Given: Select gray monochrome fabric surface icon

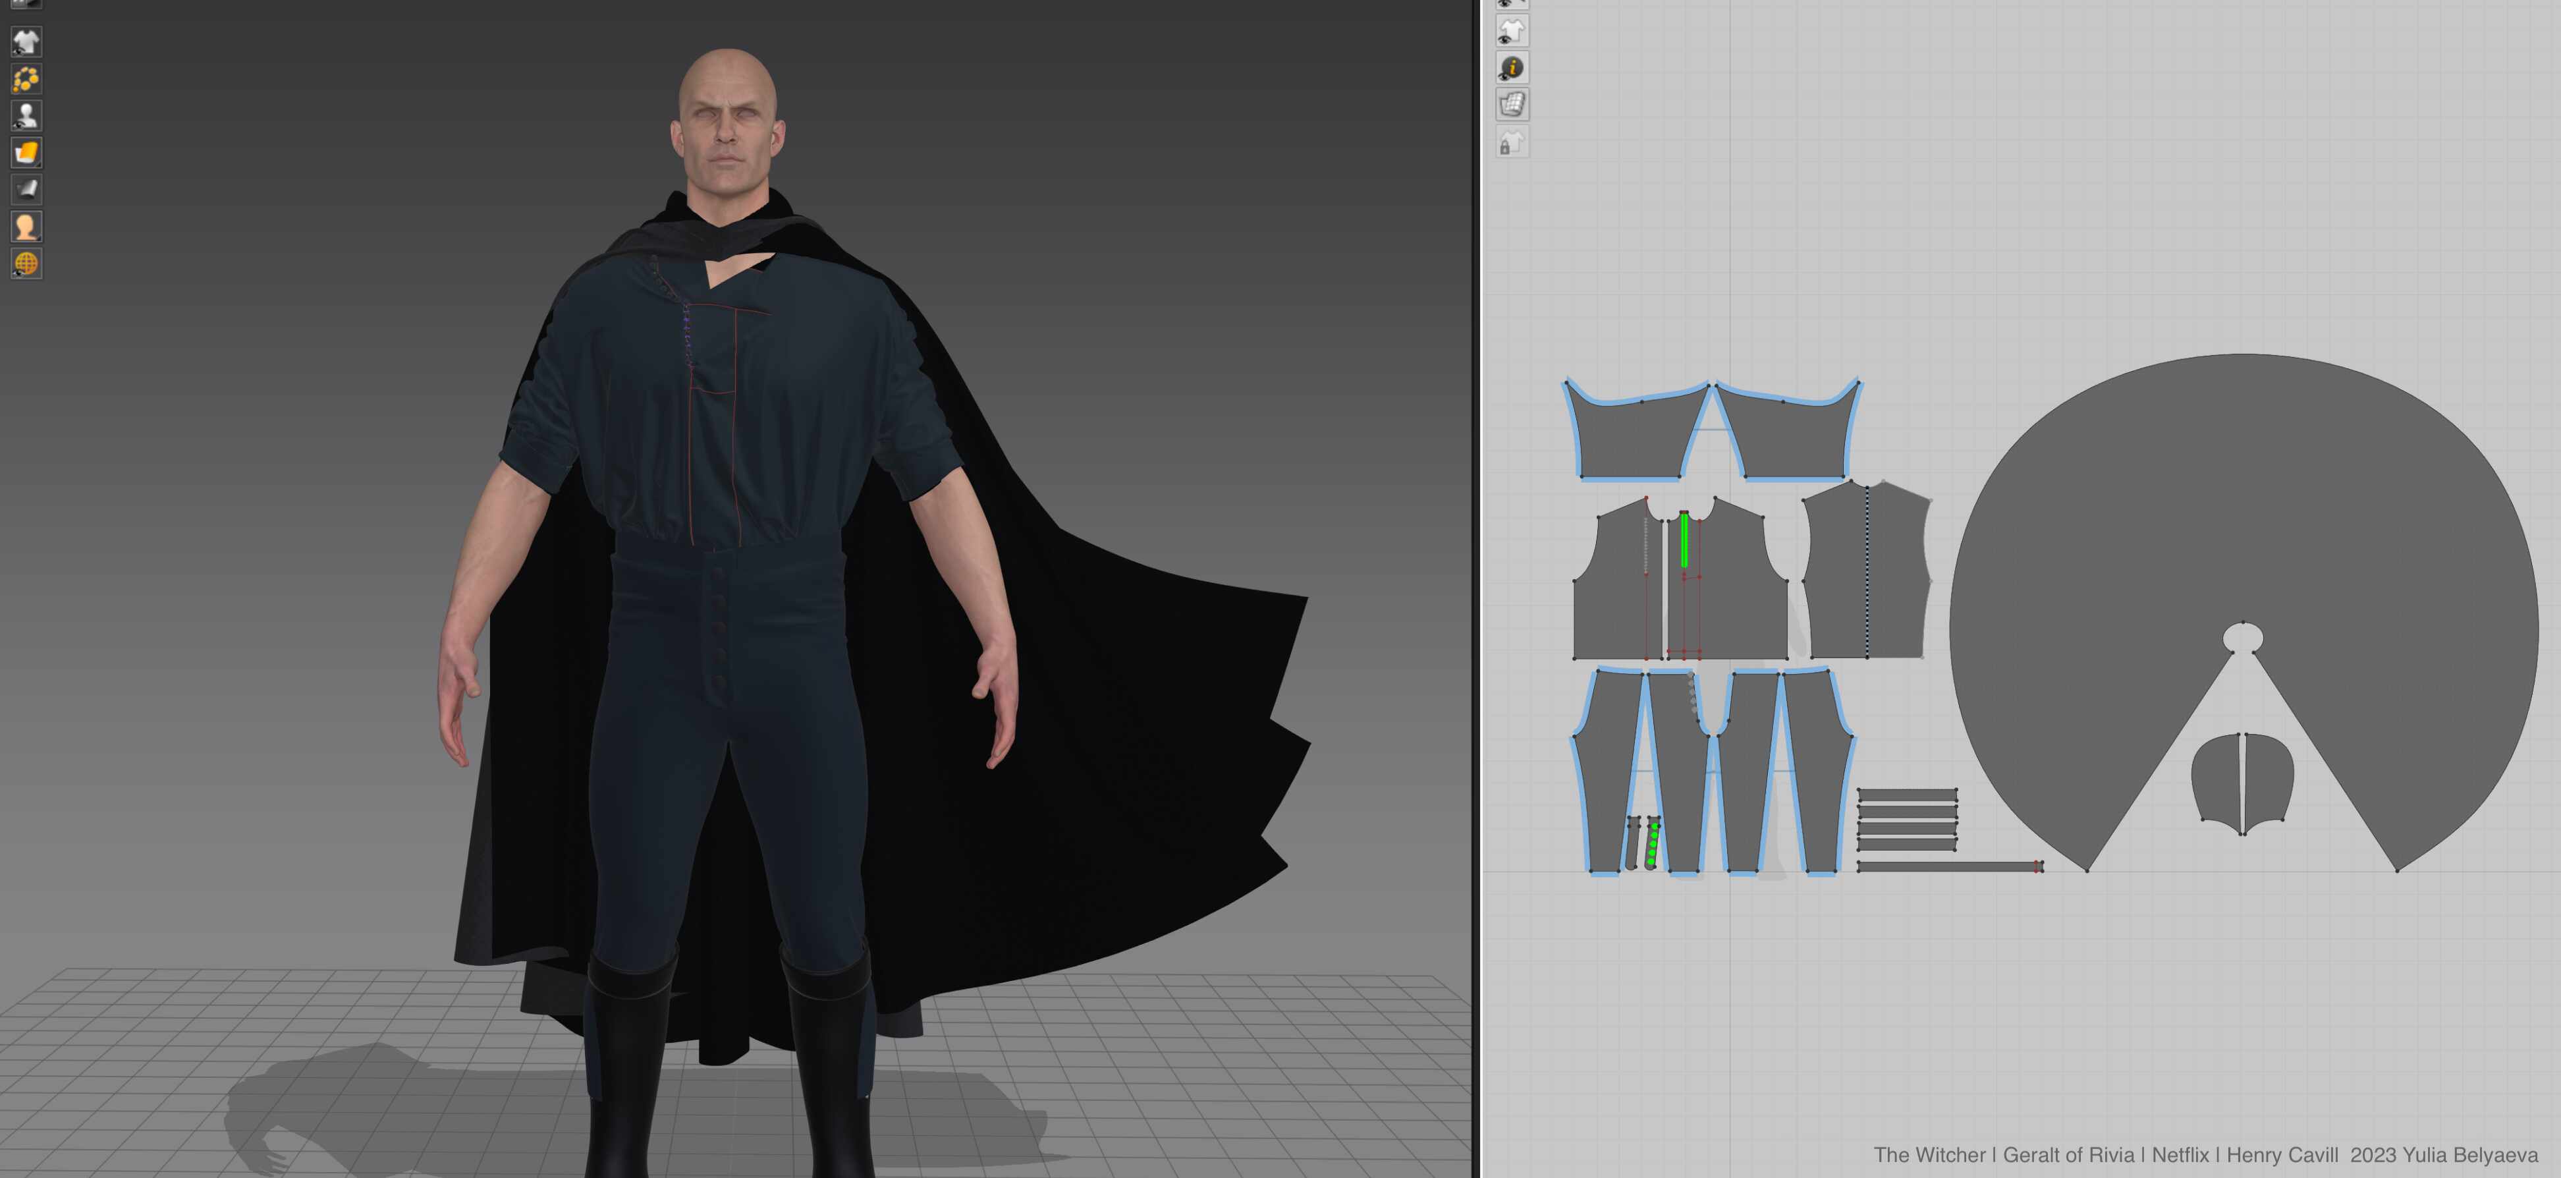Looking at the screenshot, I should click(x=26, y=189).
